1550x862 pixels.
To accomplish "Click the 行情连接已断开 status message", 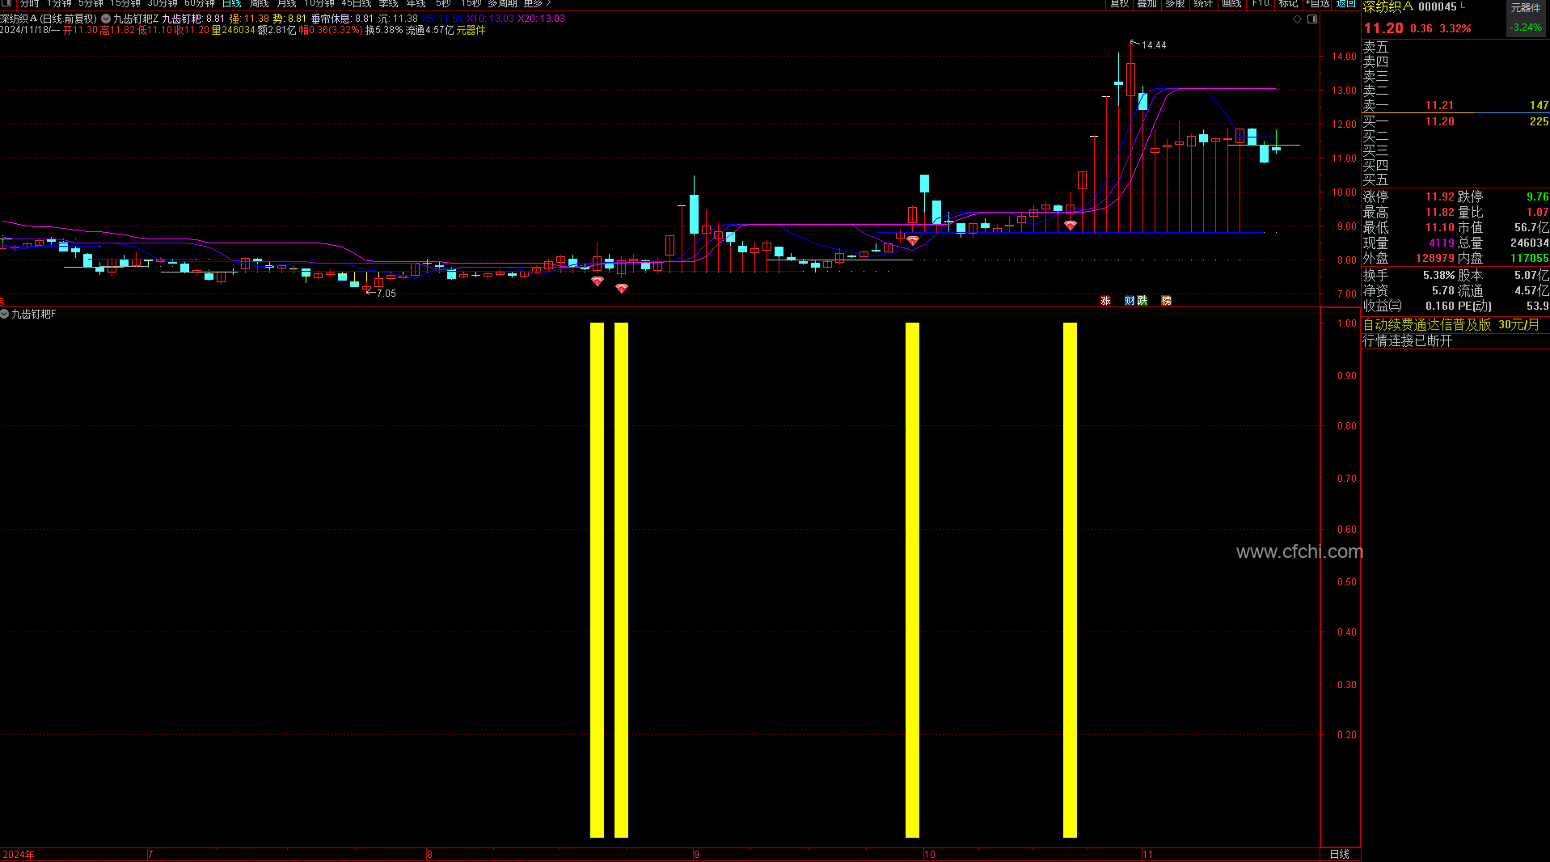I will point(1408,341).
